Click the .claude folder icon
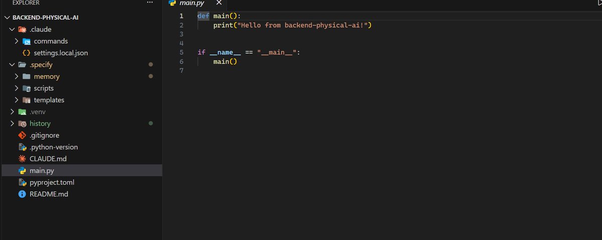The image size is (602, 240). point(22,30)
